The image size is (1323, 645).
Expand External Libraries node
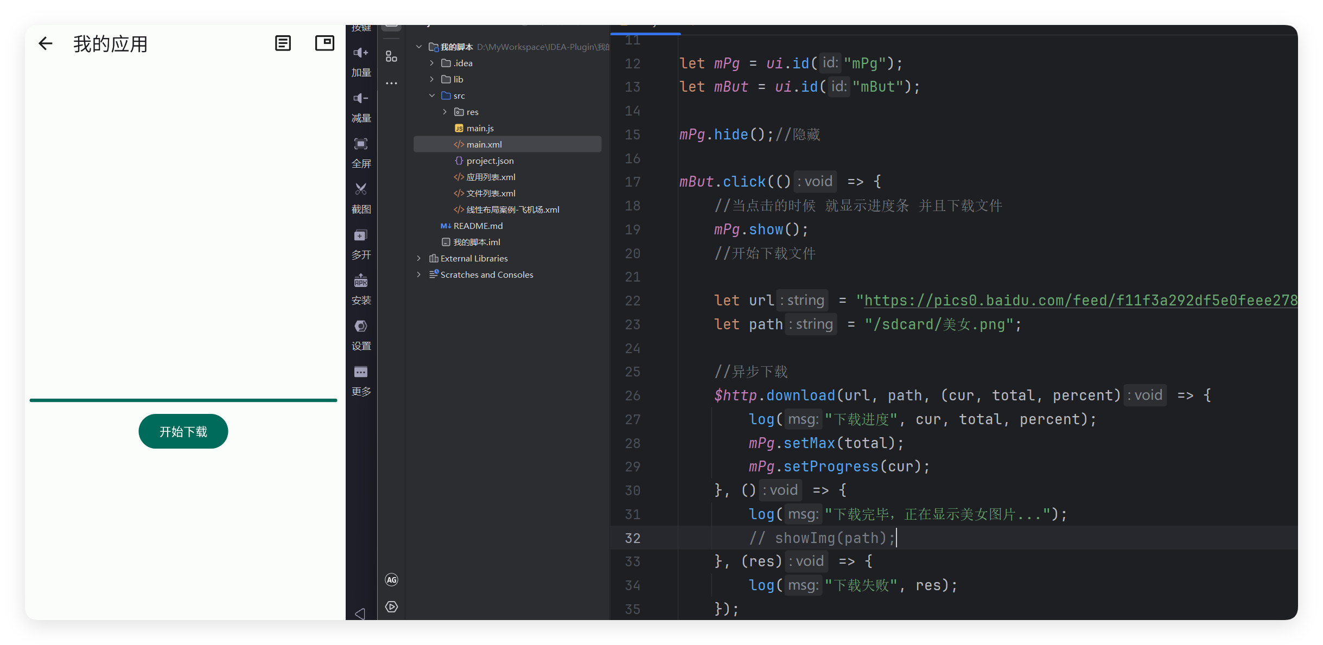(x=419, y=258)
